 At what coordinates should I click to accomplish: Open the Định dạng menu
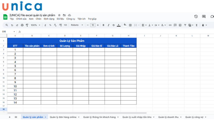(x=49, y=19)
